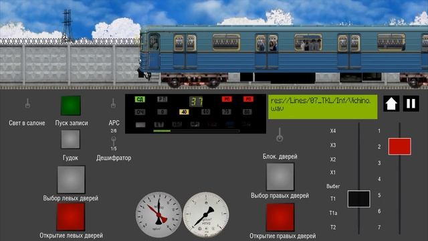Select brake valve position 1
This screenshot has height=241, width=428.
click(379, 131)
